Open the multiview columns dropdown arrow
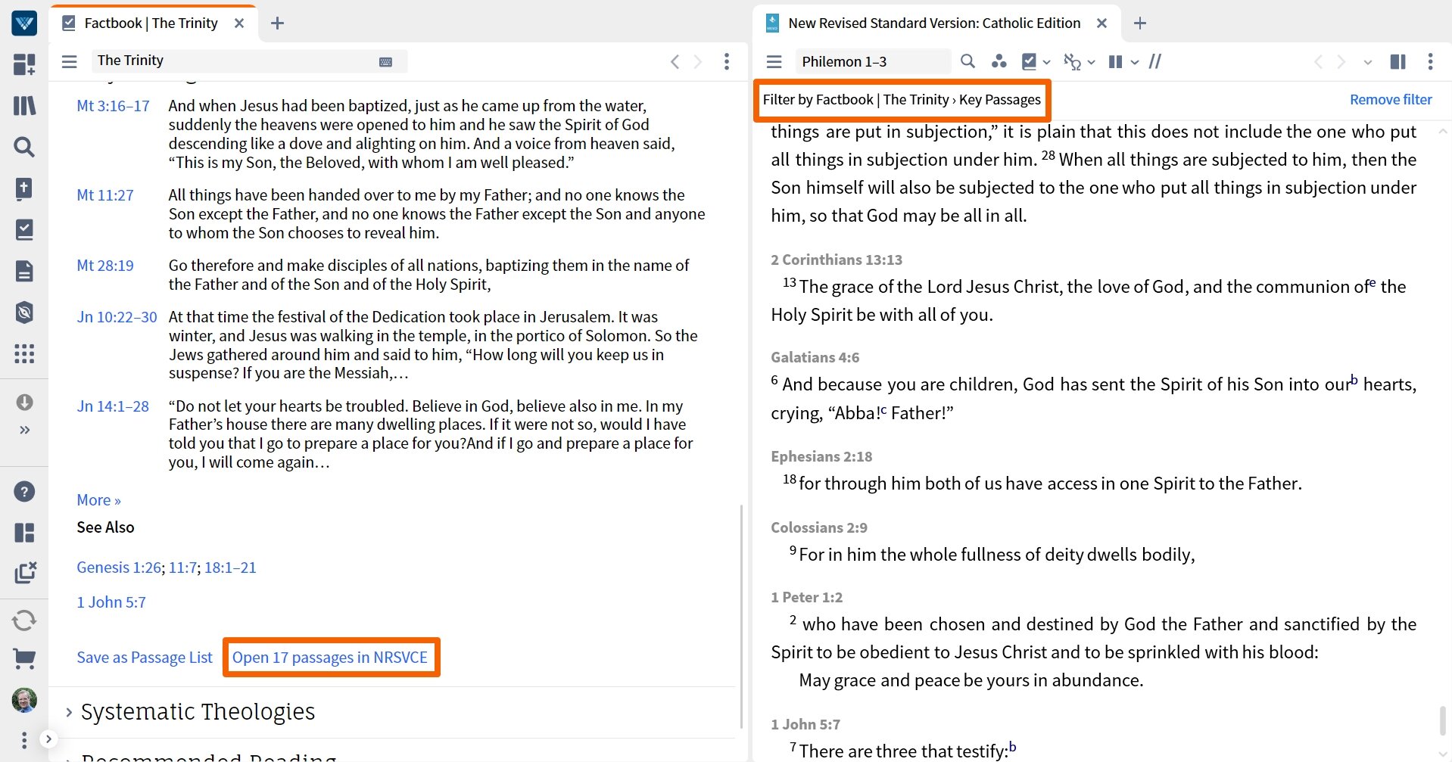 1134,62
